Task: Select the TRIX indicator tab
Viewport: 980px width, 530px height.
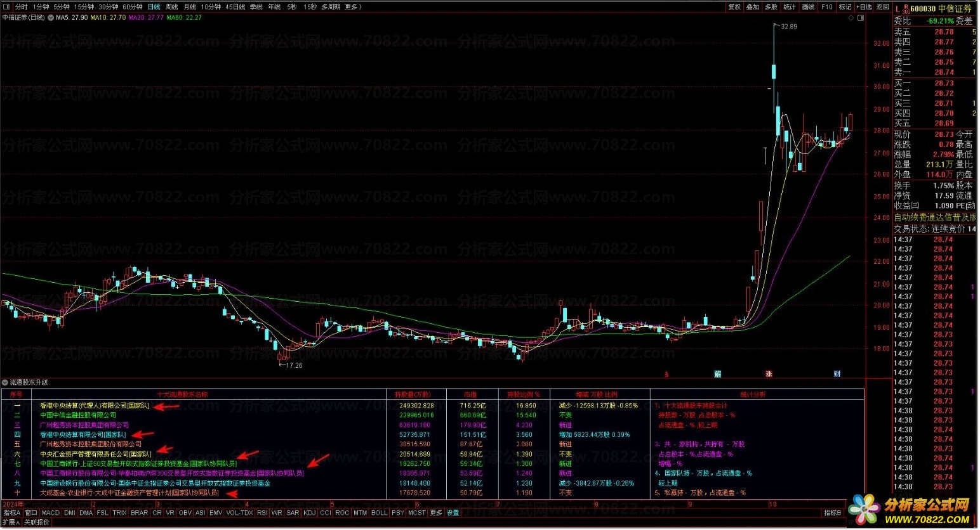Action: click(x=119, y=513)
